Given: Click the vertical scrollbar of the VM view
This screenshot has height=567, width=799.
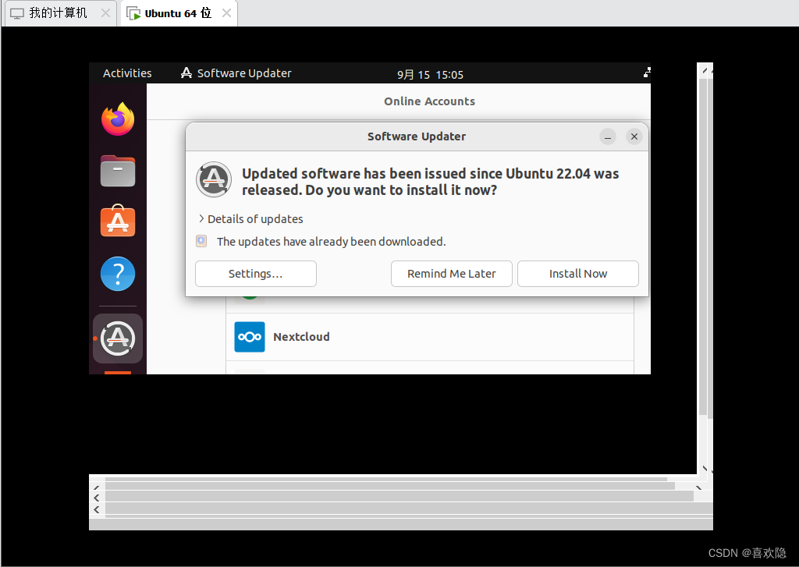Looking at the screenshot, I should click(703, 247).
